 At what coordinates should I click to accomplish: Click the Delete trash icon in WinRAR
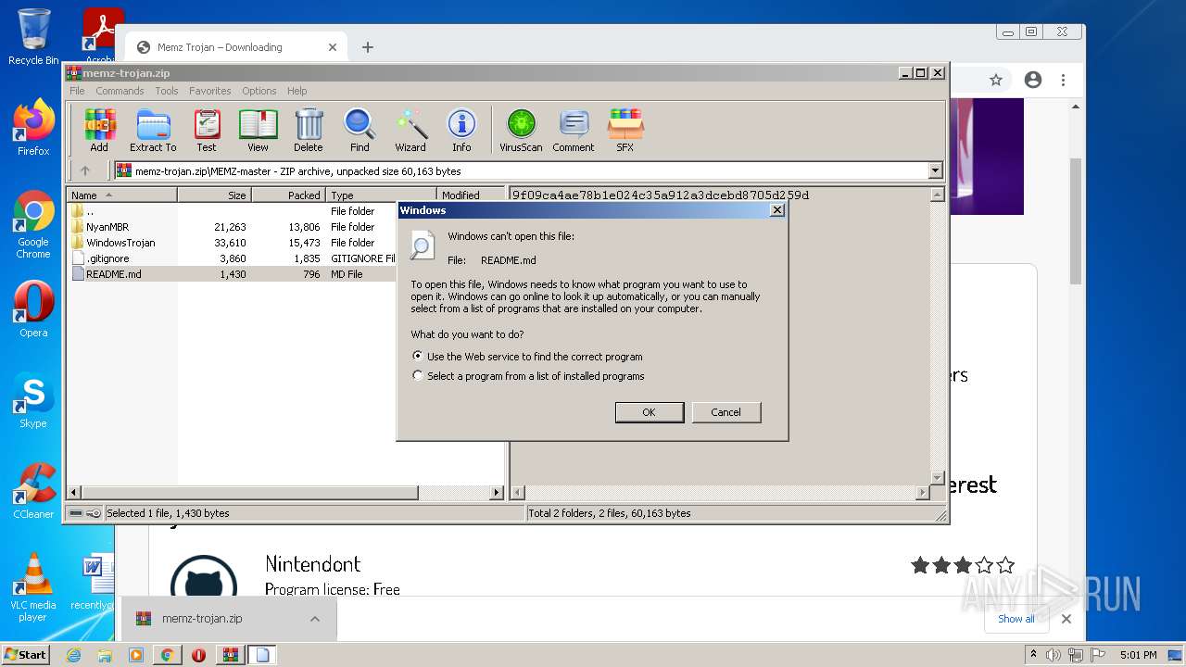click(309, 130)
